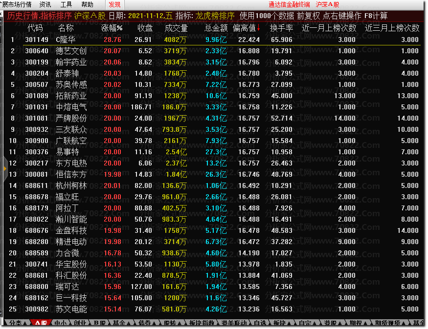
Task: Open the 板块 dropdown tab next to 自选
Action: click(x=283, y=323)
